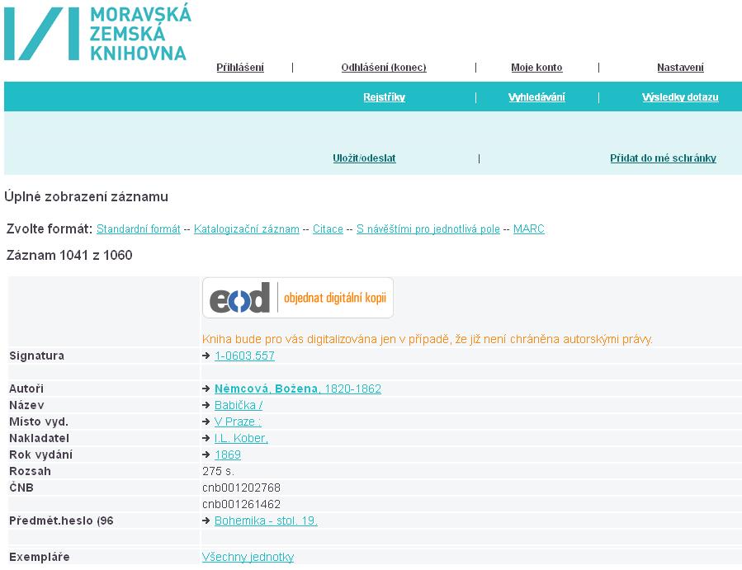Switch to Standardní formát view
The width and height of the screenshot is (742, 570).
[x=138, y=229]
